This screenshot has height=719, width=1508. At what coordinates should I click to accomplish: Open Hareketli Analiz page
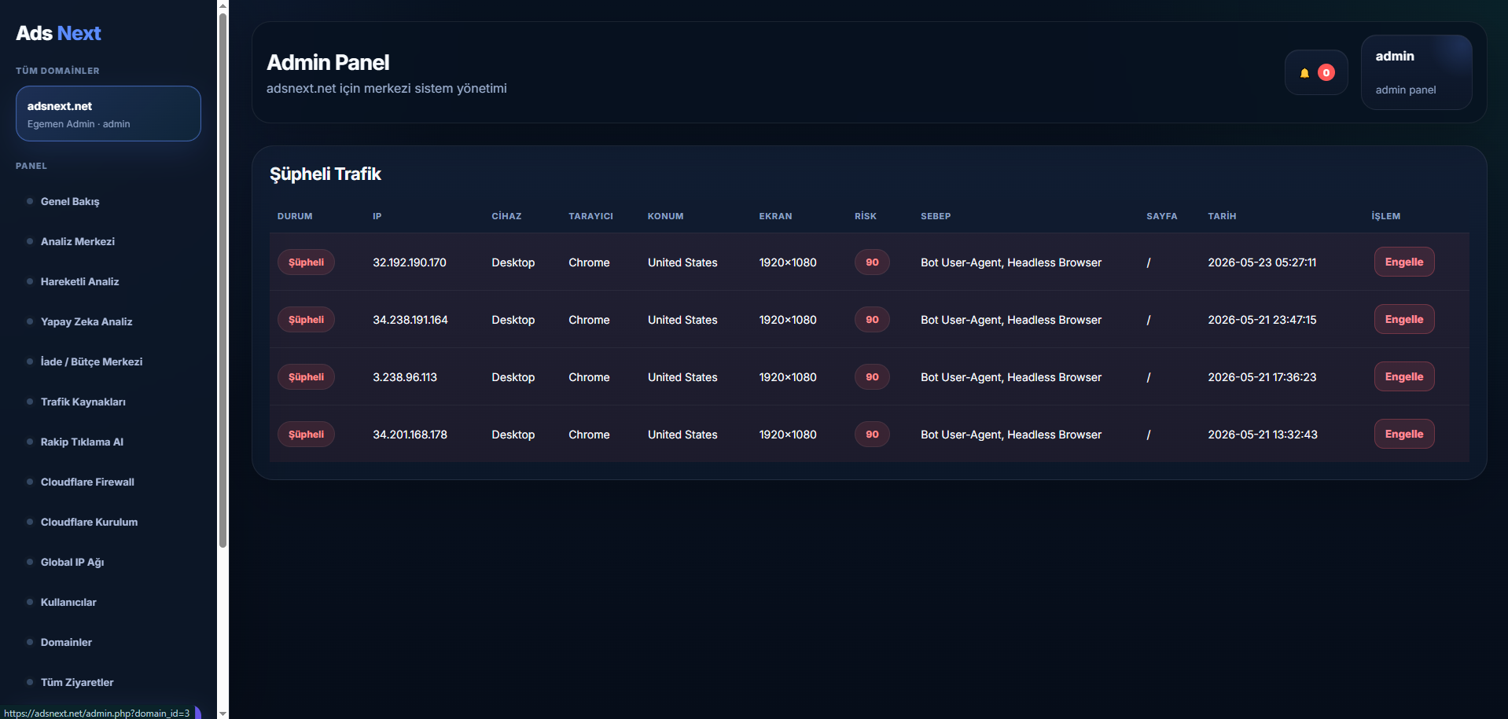coord(80,281)
